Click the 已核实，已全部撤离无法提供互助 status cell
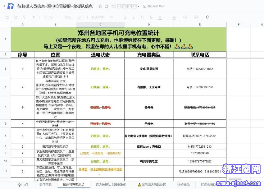 [x=100, y=171]
